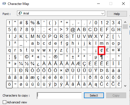Click the Characters to copy field
The width and height of the screenshot is (130, 105).
tap(59, 96)
